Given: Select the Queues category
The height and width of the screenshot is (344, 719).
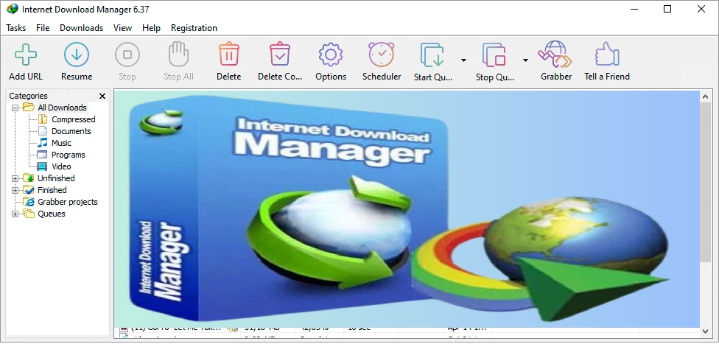Looking at the screenshot, I should (x=52, y=214).
